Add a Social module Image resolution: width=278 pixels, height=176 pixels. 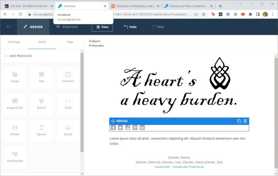pos(68,131)
